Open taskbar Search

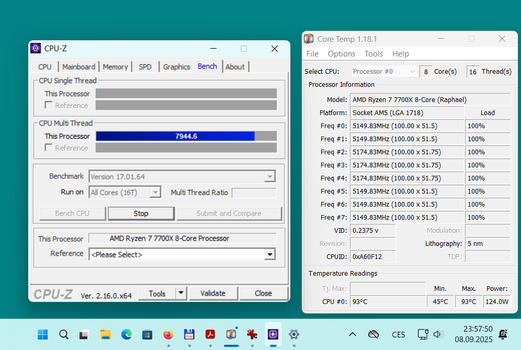point(63,334)
